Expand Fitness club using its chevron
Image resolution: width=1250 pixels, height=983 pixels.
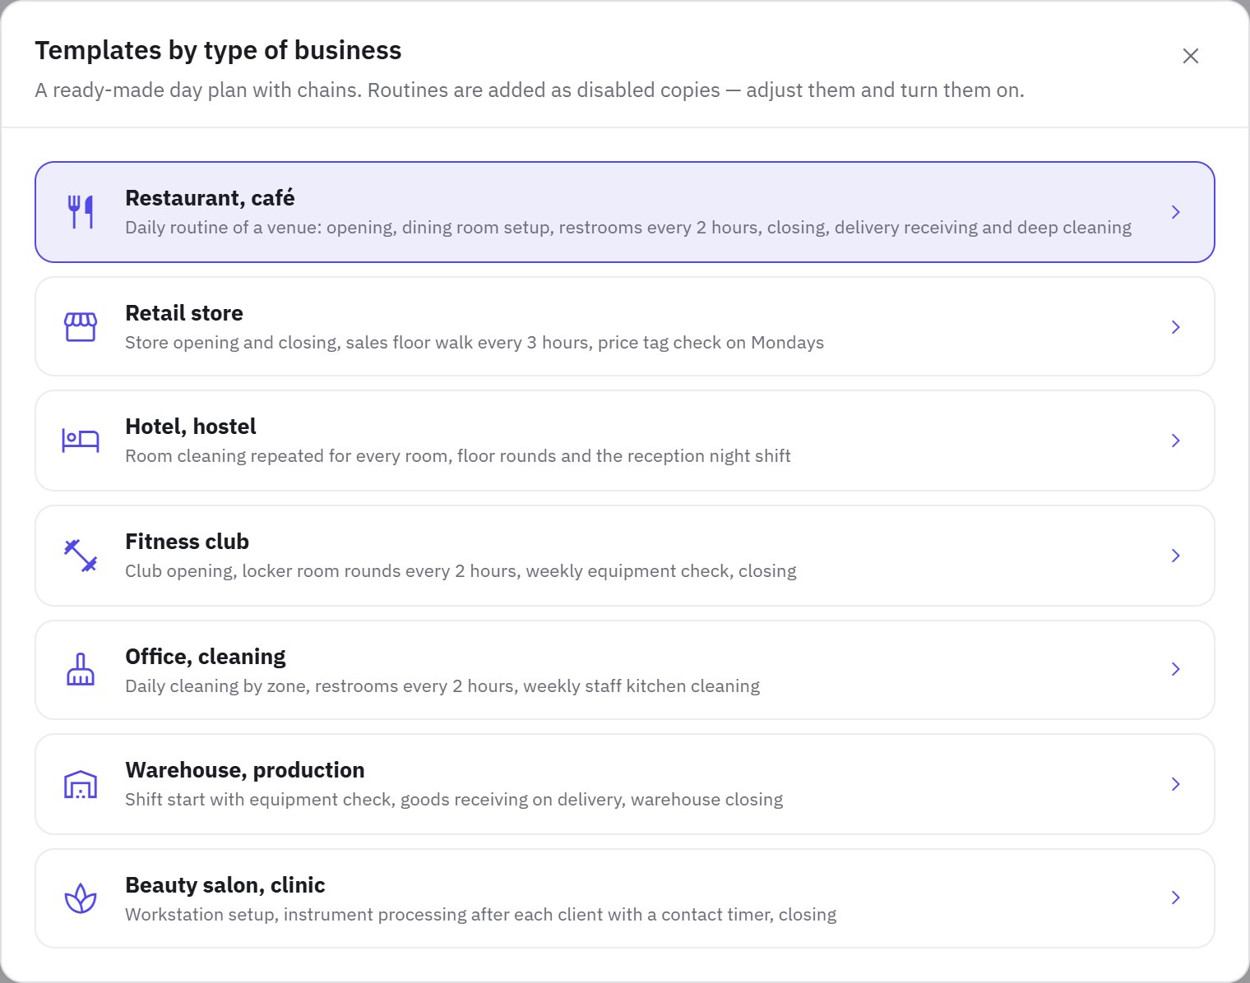1176,556
